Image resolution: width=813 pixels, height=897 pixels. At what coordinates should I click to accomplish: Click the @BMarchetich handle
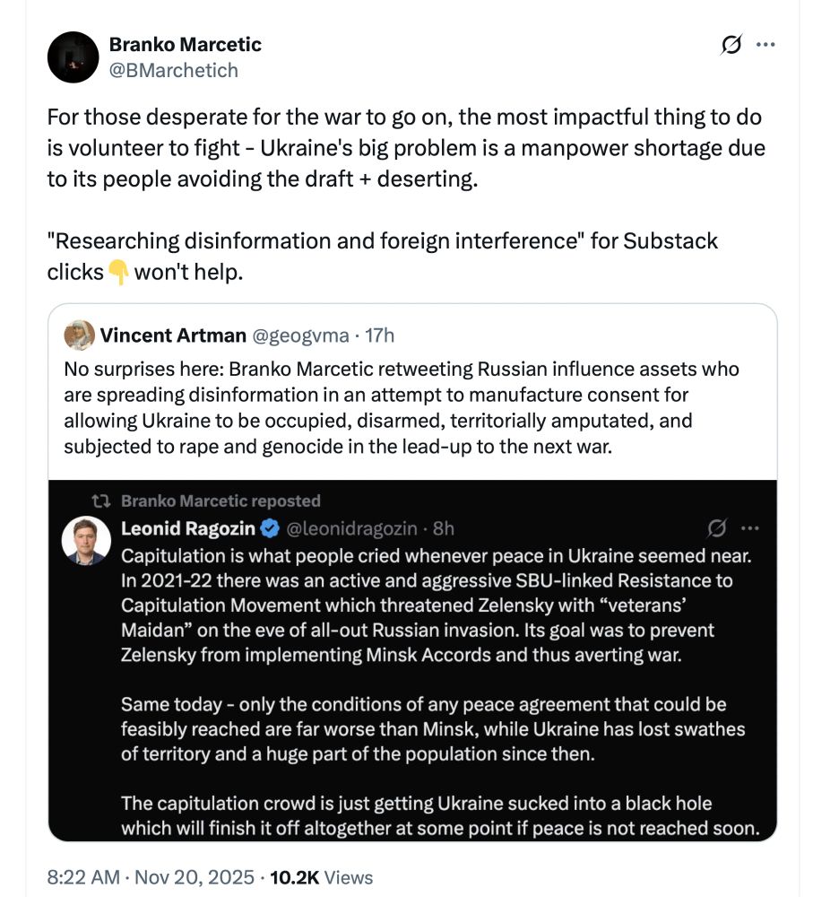(175, 70)
